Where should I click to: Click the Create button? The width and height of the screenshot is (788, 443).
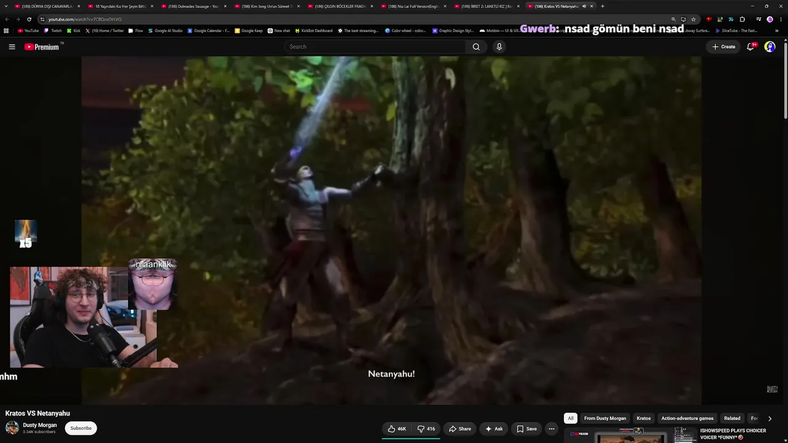coord(723,47)
